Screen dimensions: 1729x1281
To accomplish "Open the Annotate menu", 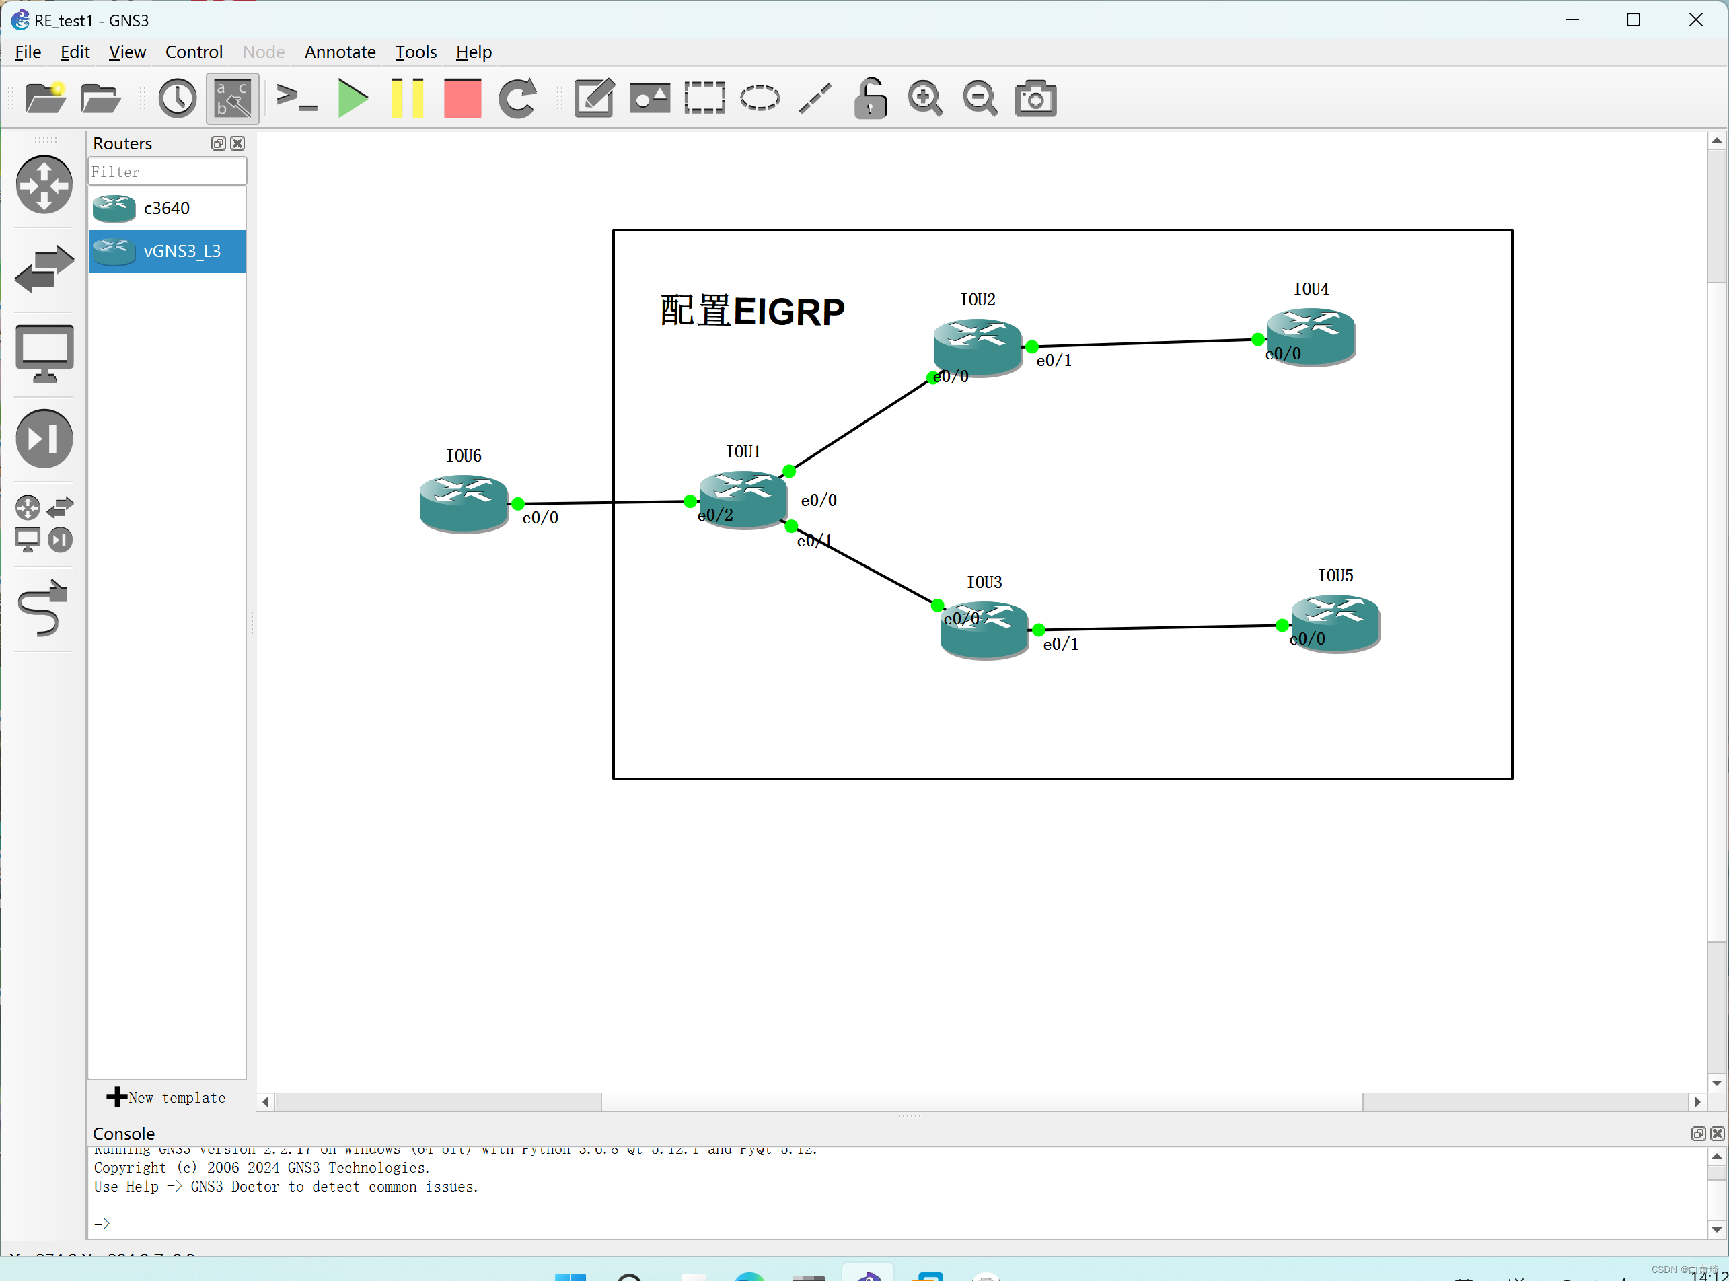I will (x=340, y=52).
